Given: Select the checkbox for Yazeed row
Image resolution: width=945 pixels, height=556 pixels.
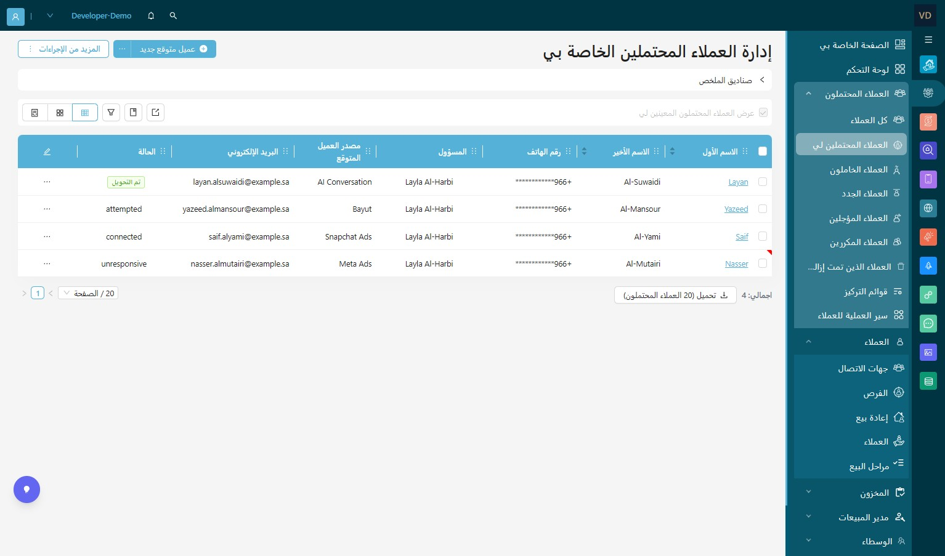Looking at the screenshot, I should (762, 209).
